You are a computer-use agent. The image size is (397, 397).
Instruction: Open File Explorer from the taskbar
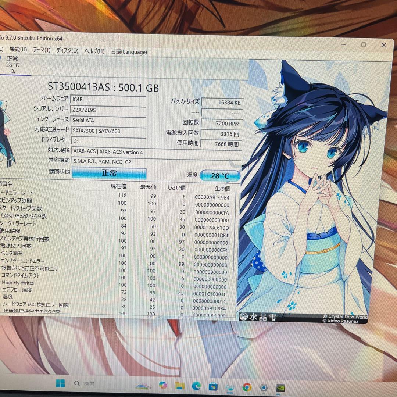tap(179, 386)
